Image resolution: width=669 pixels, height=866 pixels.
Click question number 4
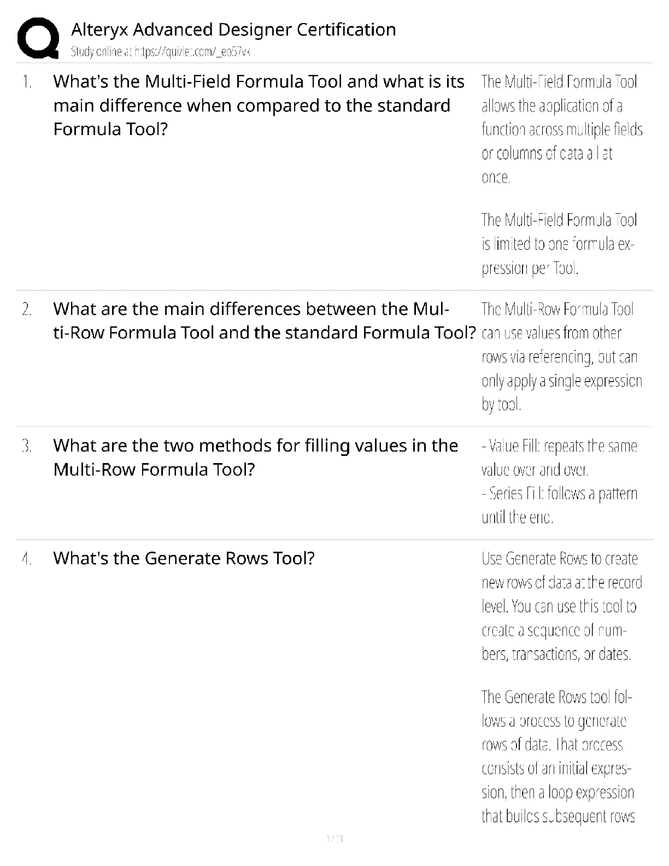point(27,559)
